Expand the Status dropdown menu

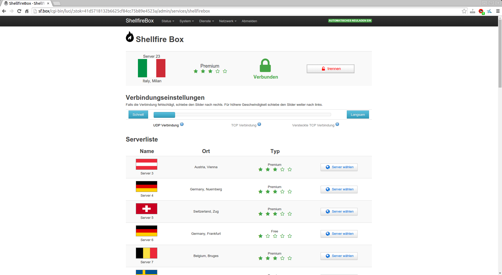coord(168,21)
